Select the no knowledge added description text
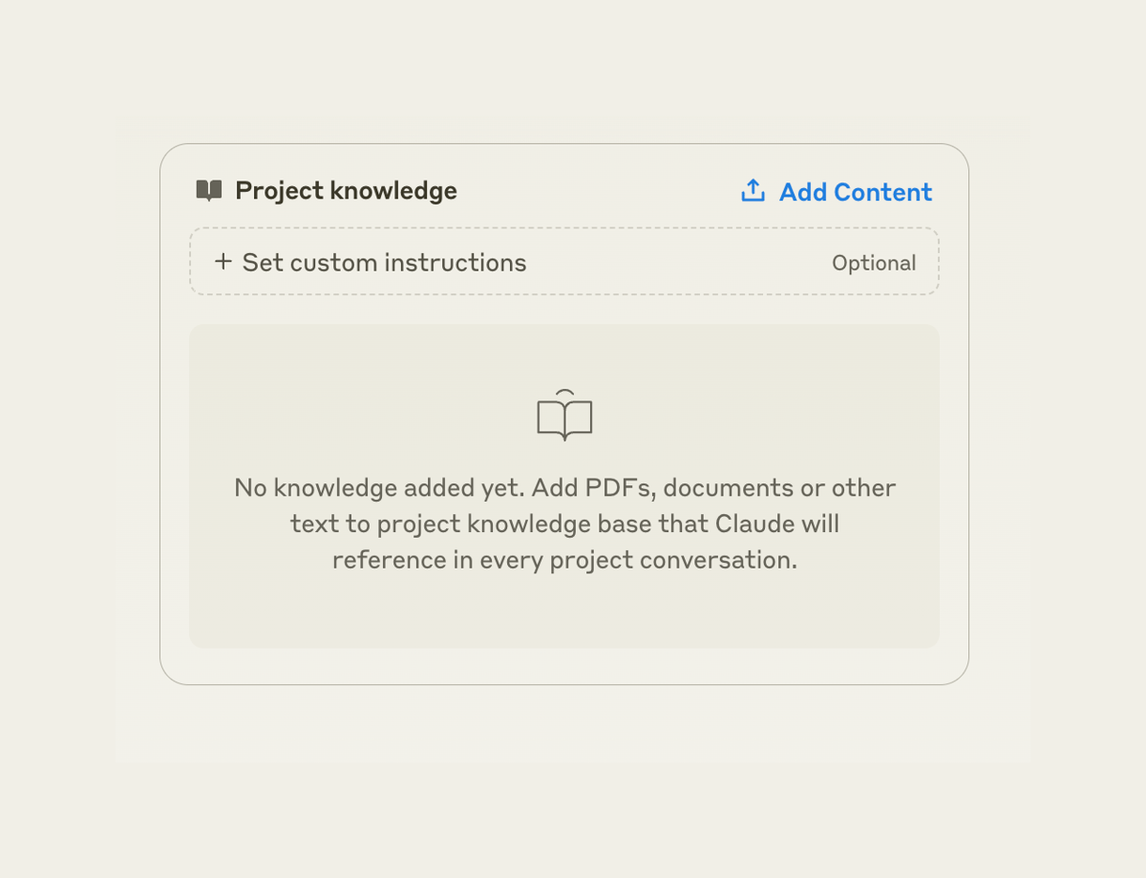This screenshot has height=878, width=1146. [x=564, y=524]
